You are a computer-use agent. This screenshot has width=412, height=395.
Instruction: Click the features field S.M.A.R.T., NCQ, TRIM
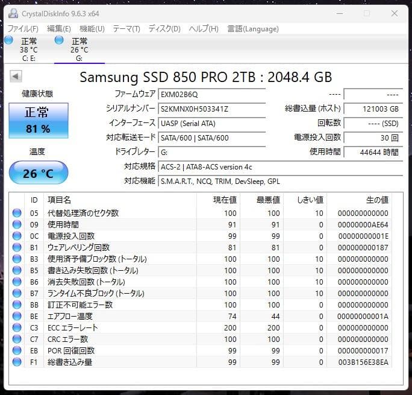click(280, 182)
